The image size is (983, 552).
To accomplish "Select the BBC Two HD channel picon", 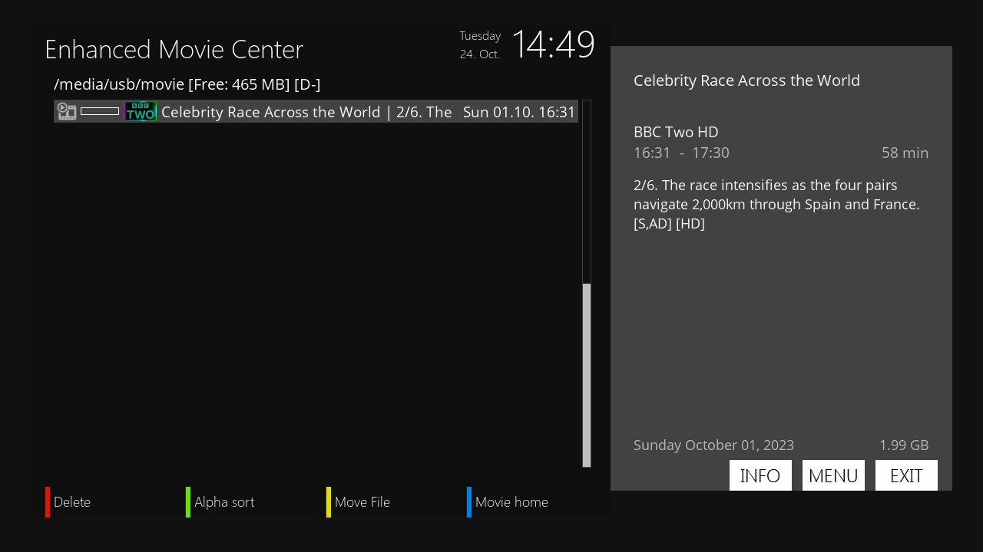I will tap(141, 111).
